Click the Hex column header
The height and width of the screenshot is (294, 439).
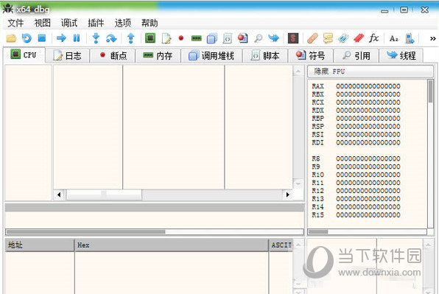(x=172, y=245)
